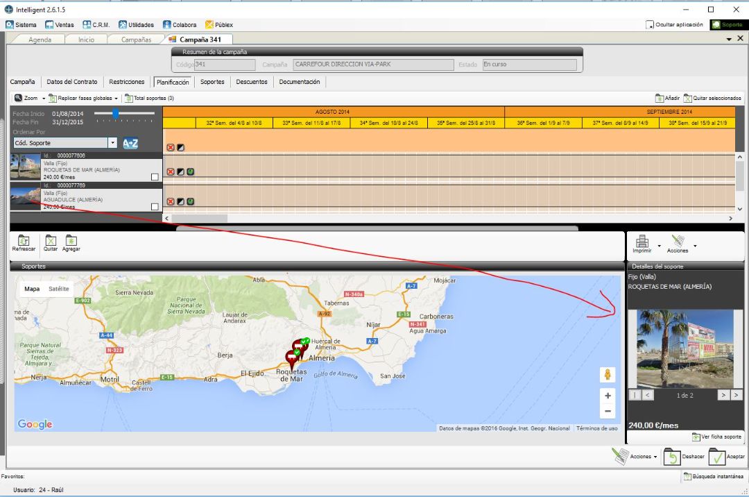The width and height of the screenshot is (749, 497).
Task: Check the Roquetas de Mar support checkbox
Action: (x=155, y=177)
